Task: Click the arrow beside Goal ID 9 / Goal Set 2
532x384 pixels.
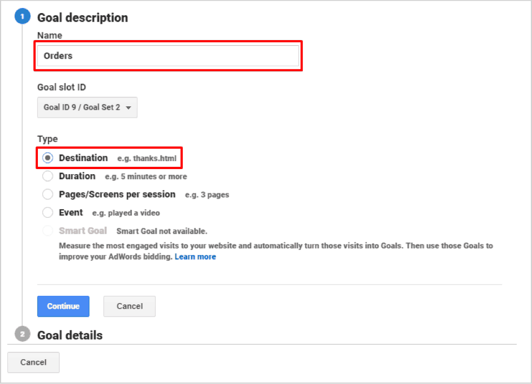Action: click(128, 108)
